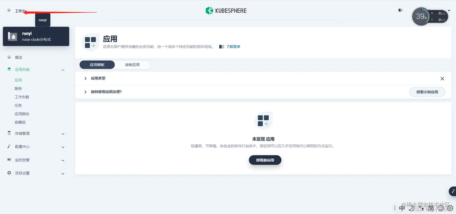
Task: Open the floating toolbox hammer button
Action: click(453, 191)
